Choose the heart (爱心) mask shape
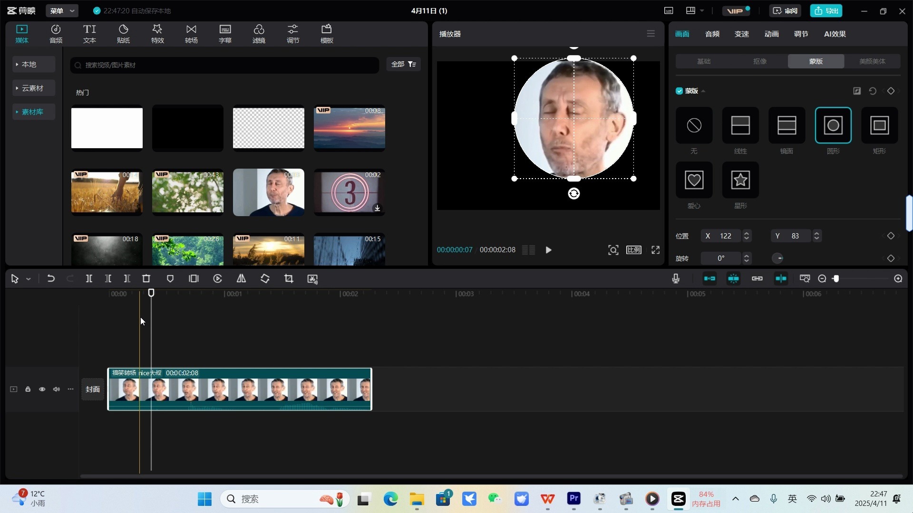913x513 pixels. click(694, 180)
